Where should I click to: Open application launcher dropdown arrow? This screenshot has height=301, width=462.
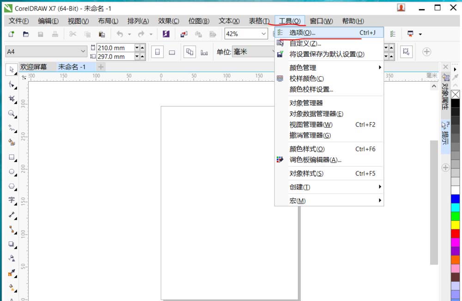pos(420,34)
